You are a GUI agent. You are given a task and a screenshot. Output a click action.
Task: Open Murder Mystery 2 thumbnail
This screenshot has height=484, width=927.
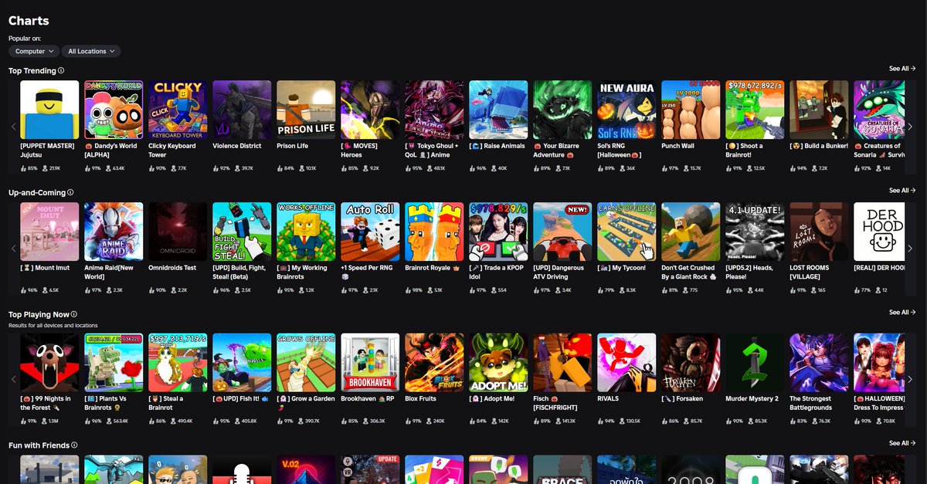point(755,363)
